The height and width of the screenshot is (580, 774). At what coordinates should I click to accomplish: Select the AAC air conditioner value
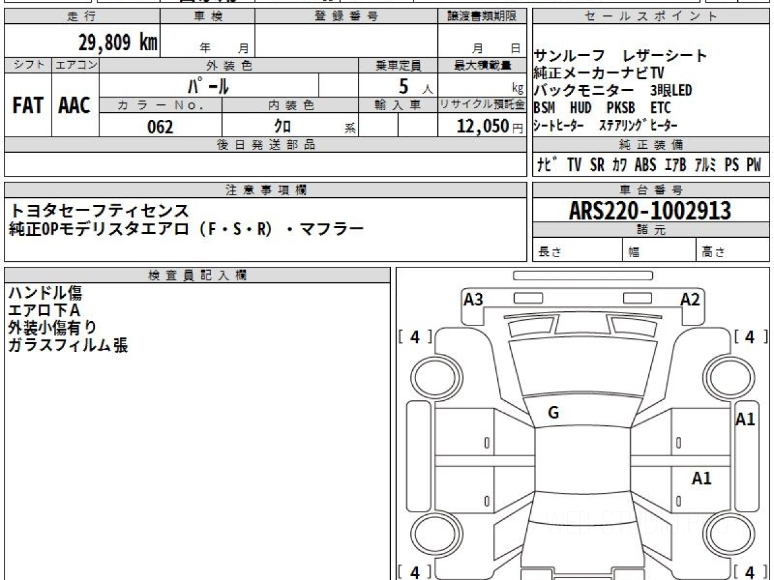point(75,106)
